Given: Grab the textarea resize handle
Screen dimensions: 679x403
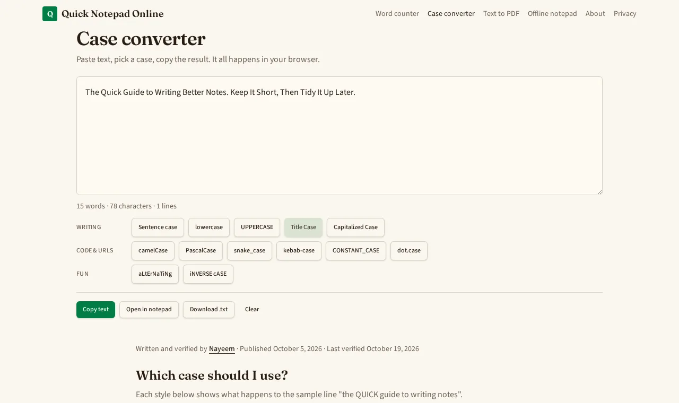Looking at the screenshot, I should pyautogui.click(x=599, y=191).
